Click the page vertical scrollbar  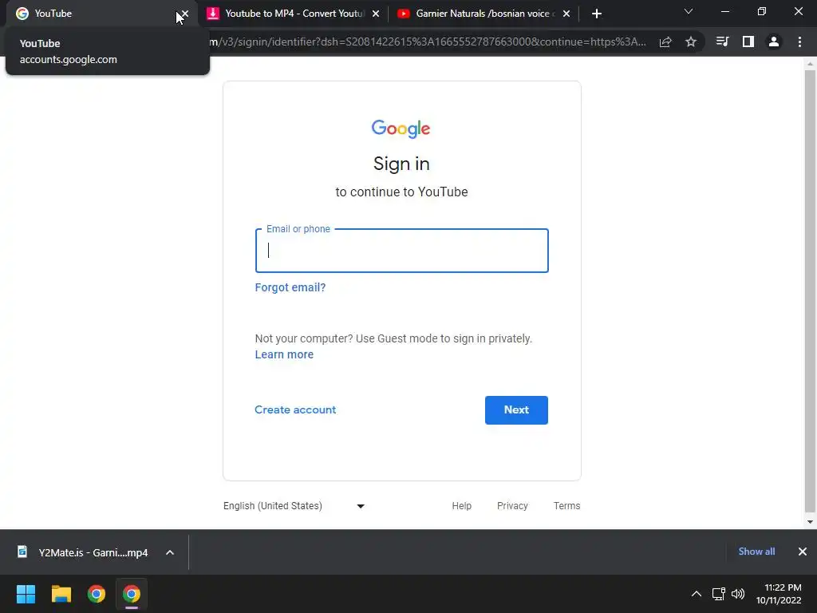coord(810,291)
